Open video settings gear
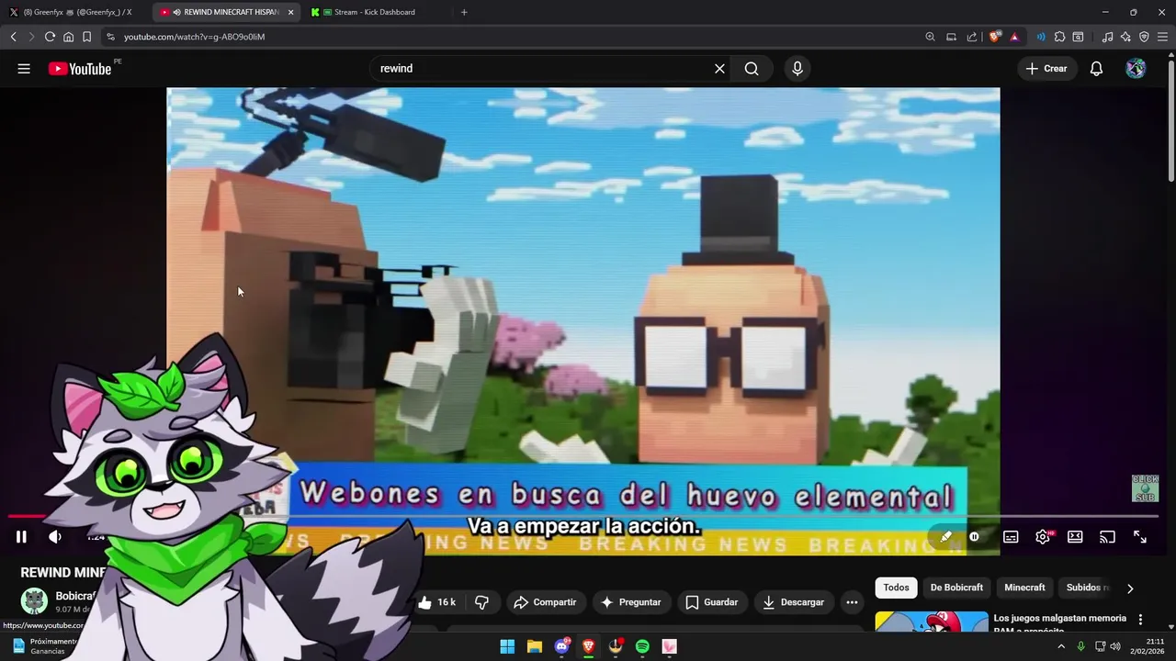Screen dimensions: 1176x661 pos(1043,537)
